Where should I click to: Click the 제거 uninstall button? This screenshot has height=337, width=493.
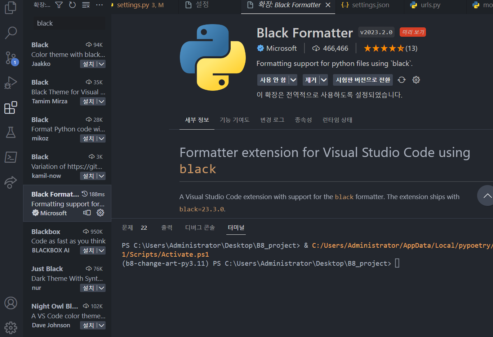click(x=311, y=80)
